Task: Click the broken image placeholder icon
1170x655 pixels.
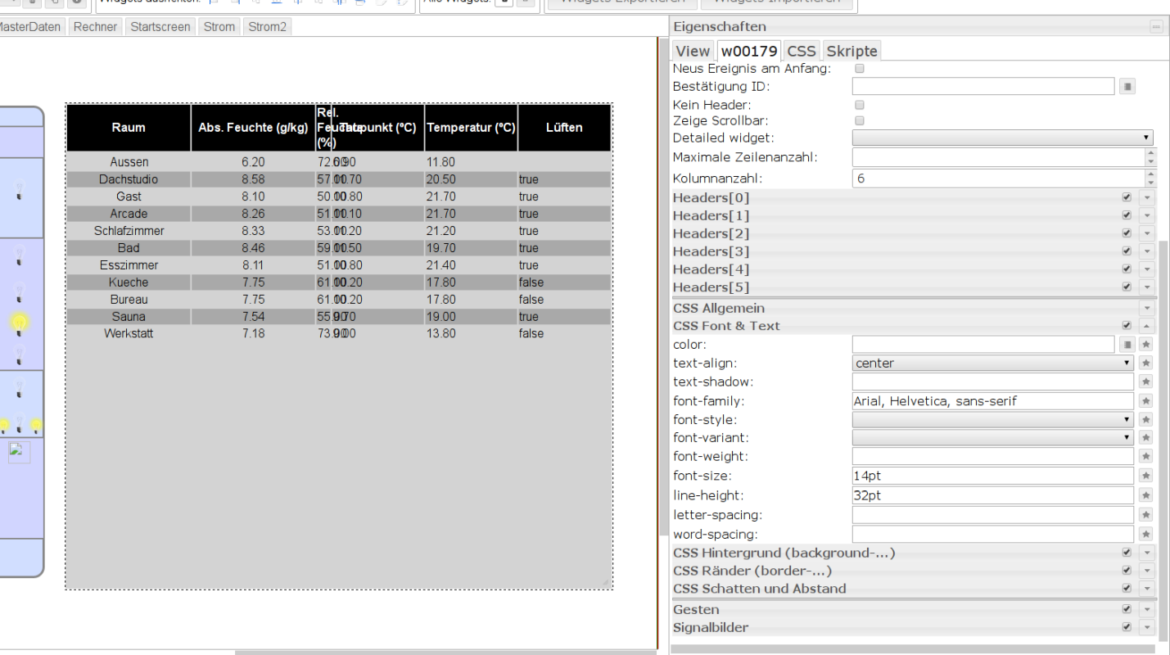Action: pyautogui.click(x=20, y=453)
